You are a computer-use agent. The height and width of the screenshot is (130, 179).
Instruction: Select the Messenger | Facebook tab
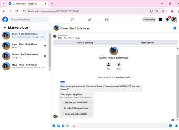28,4
